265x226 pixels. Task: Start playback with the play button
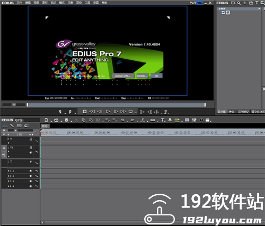108,112
